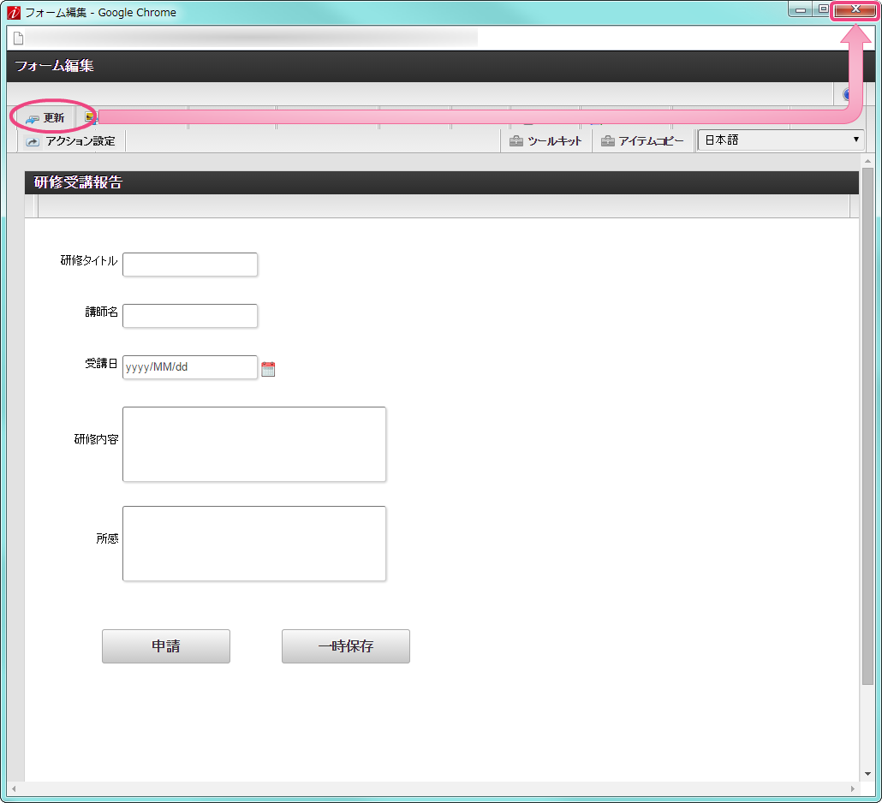Click the scroll up arrow
882x803 pixels.
tap(867, 161)
